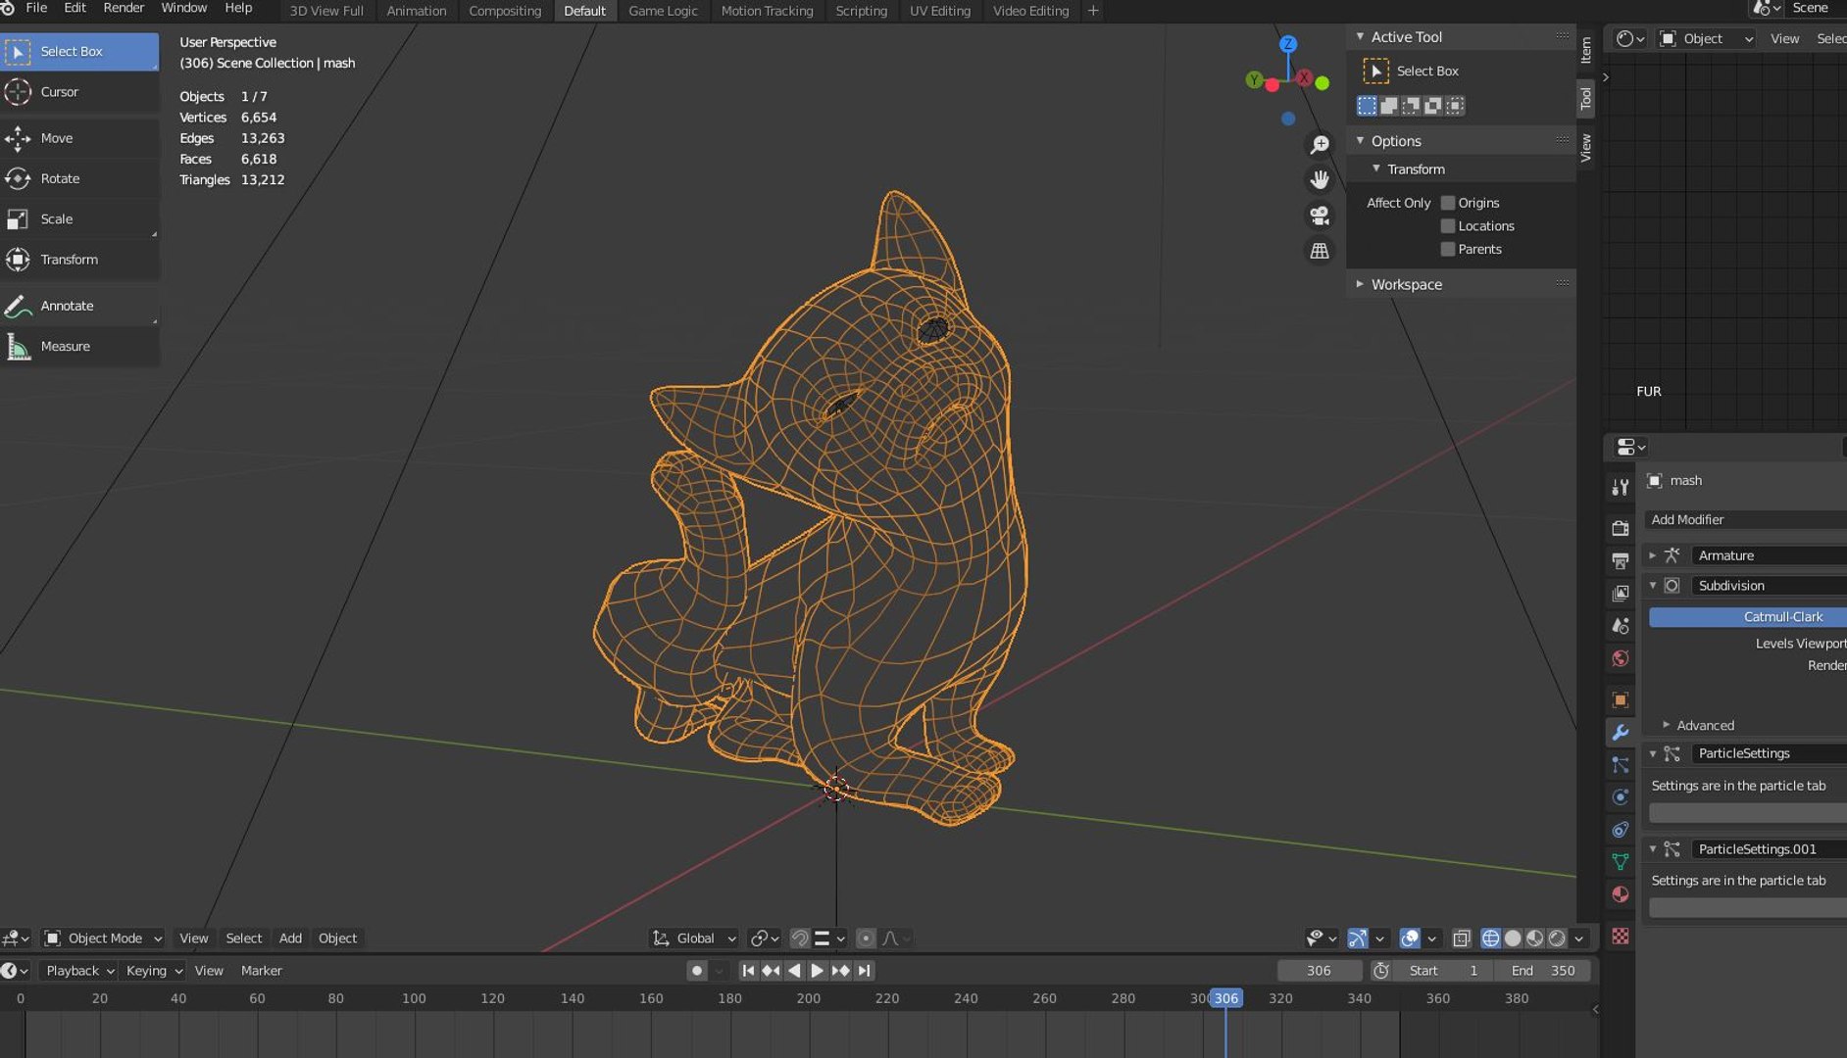The height and width of the screenshot is (1058, 1847).
Task: Open the Material properties tab
Action: [1620, 894]
